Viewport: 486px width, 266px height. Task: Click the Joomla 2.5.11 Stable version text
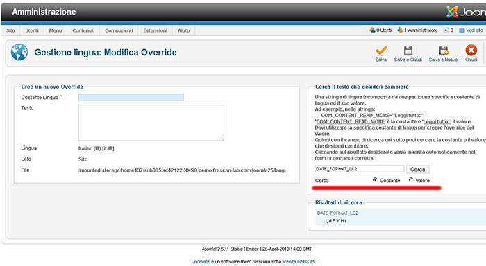[257, 249]
